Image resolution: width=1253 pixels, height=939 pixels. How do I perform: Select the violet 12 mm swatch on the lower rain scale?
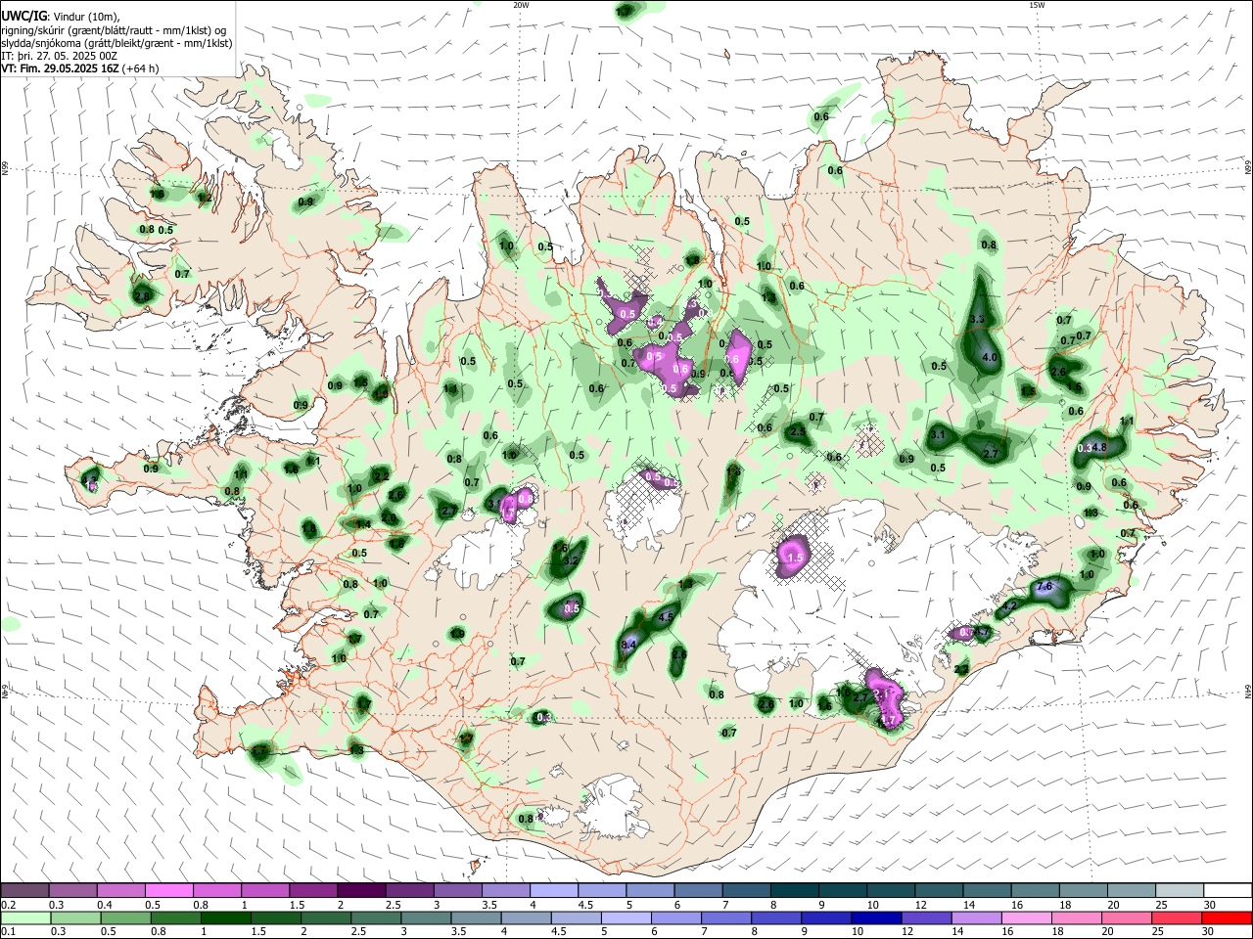(x=925, y=918)
